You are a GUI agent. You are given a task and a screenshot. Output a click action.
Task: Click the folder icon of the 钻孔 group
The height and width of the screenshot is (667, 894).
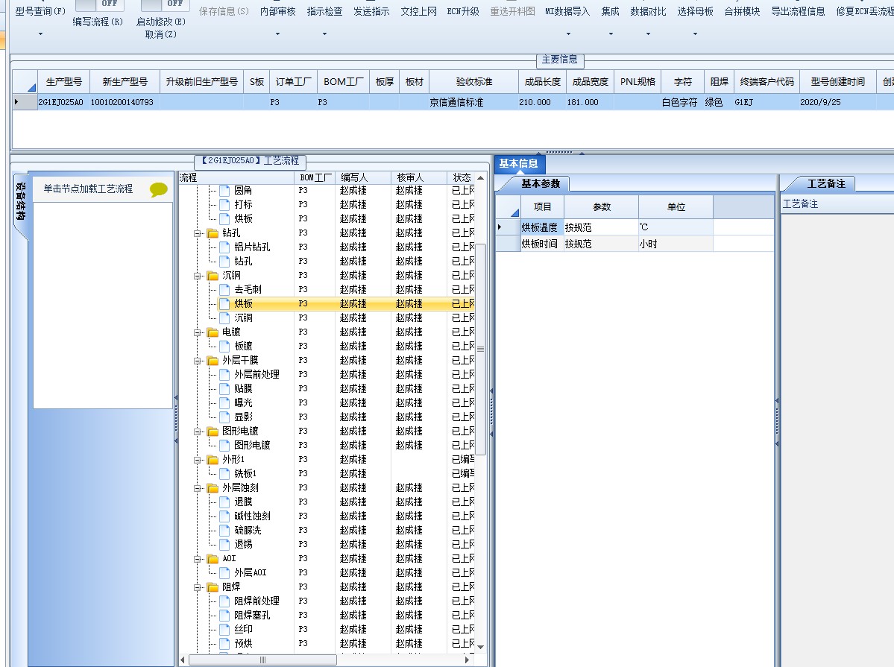tap(213, 233)
